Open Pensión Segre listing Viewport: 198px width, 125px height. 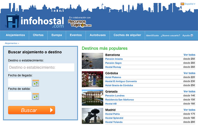[114, 63]
